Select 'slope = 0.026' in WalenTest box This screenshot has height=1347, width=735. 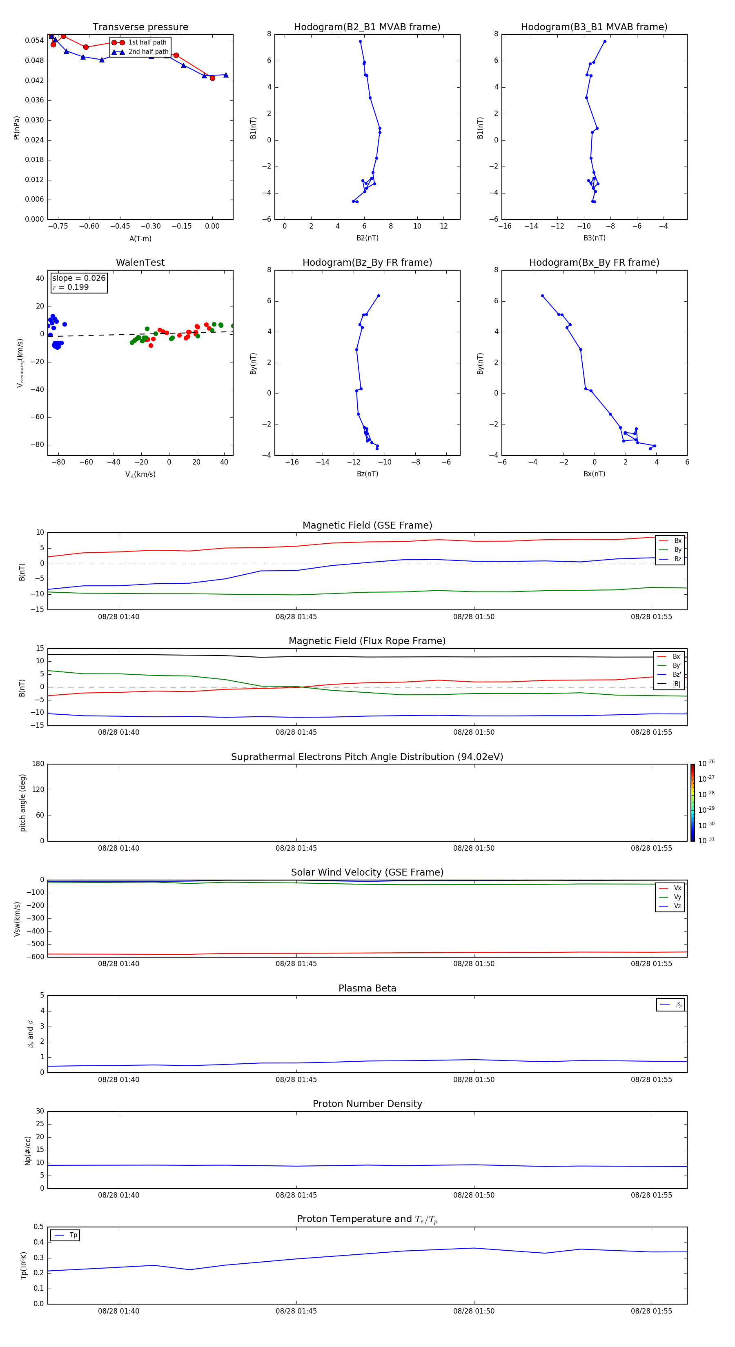tap(78, 278)
